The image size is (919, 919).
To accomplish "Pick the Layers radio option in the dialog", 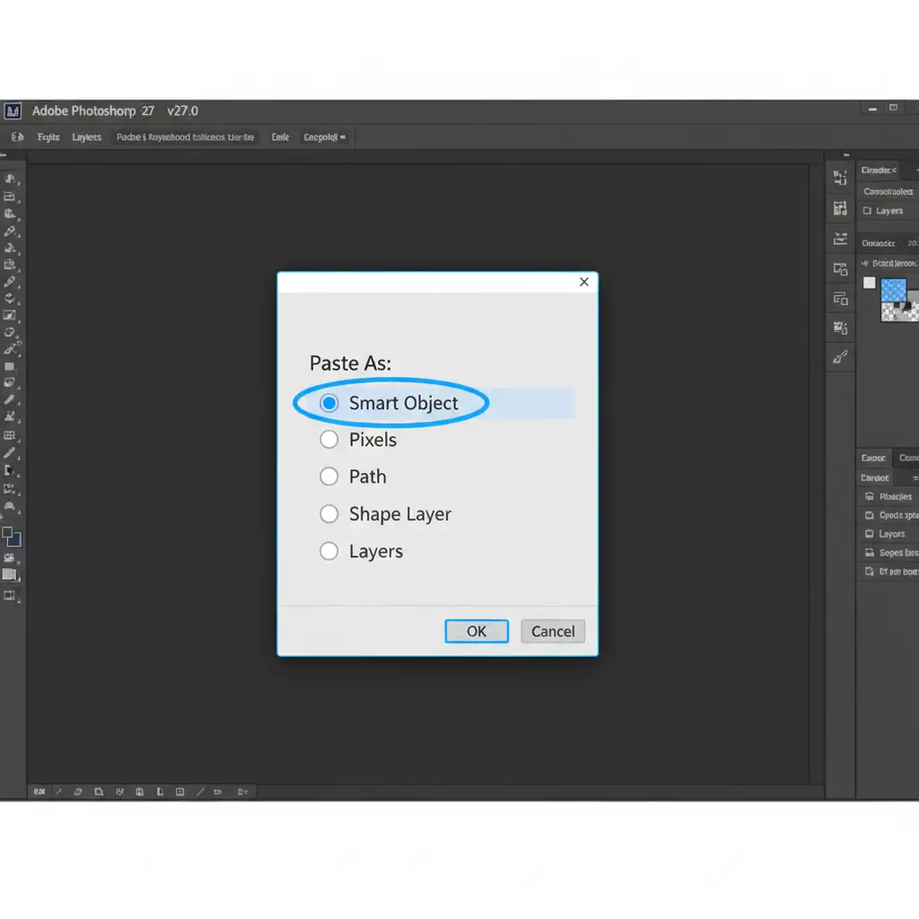I will (x=329, y=552).
